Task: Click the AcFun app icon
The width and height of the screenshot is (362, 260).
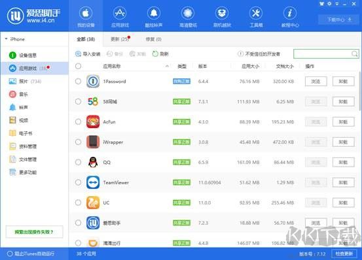Action: [x=93, y=122]
